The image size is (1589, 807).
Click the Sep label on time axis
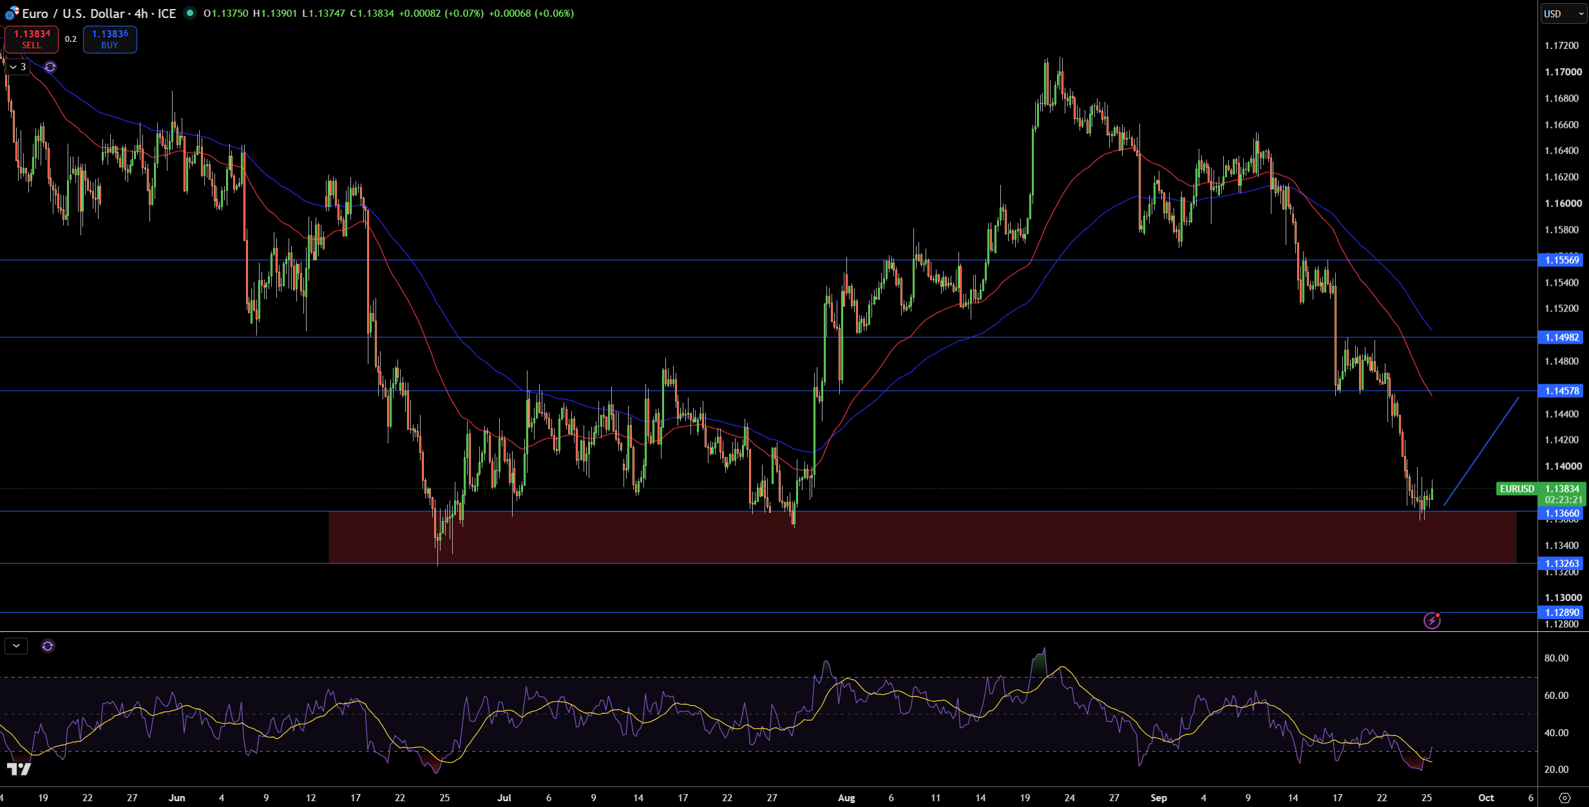pyautogui.click(x=1159, y=798)
